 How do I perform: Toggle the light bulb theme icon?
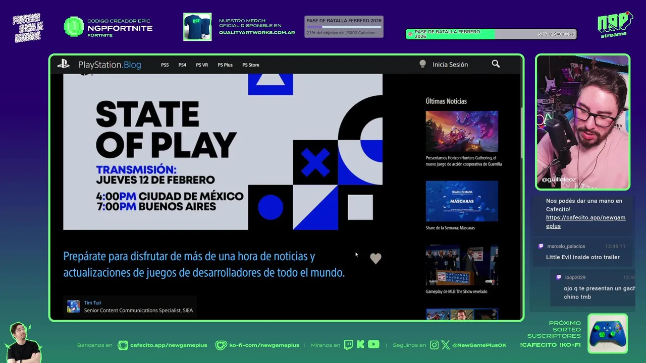(423, 64)
